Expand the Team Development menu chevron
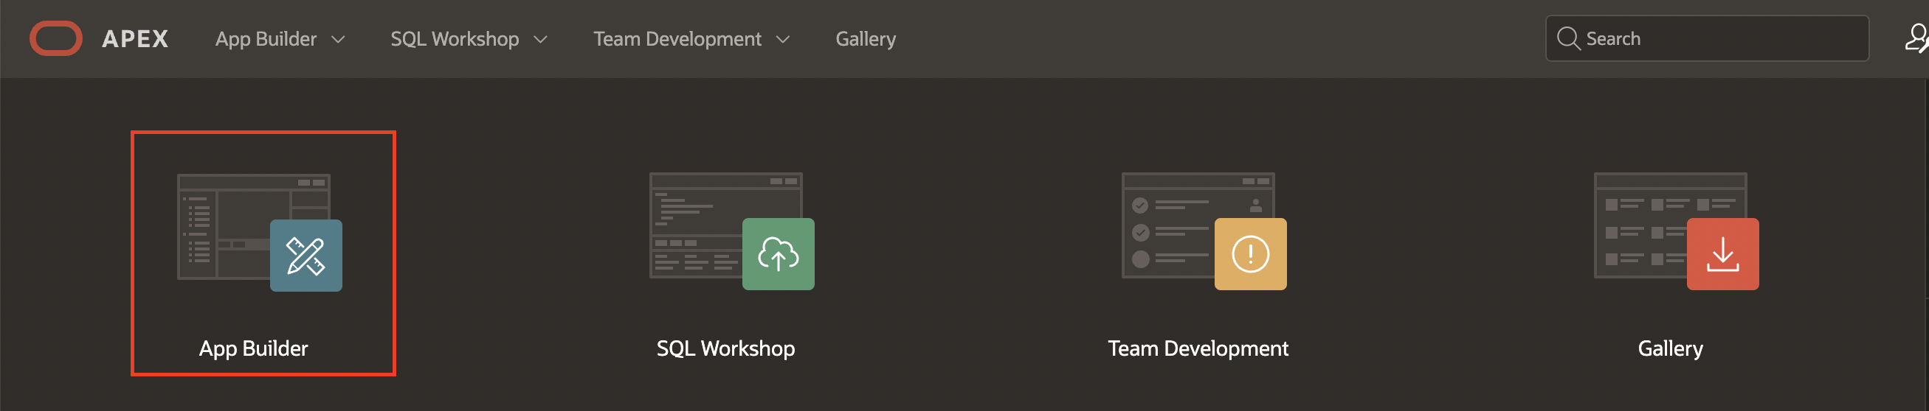Image resolution: width=1929 pixels, height=411 pixels. point(783,40)
